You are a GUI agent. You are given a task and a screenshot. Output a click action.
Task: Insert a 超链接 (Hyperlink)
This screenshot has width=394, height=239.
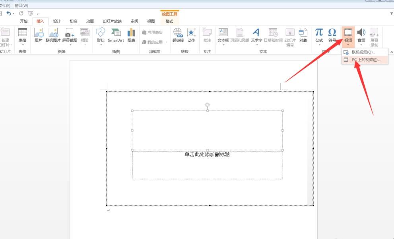coord(178,35)
